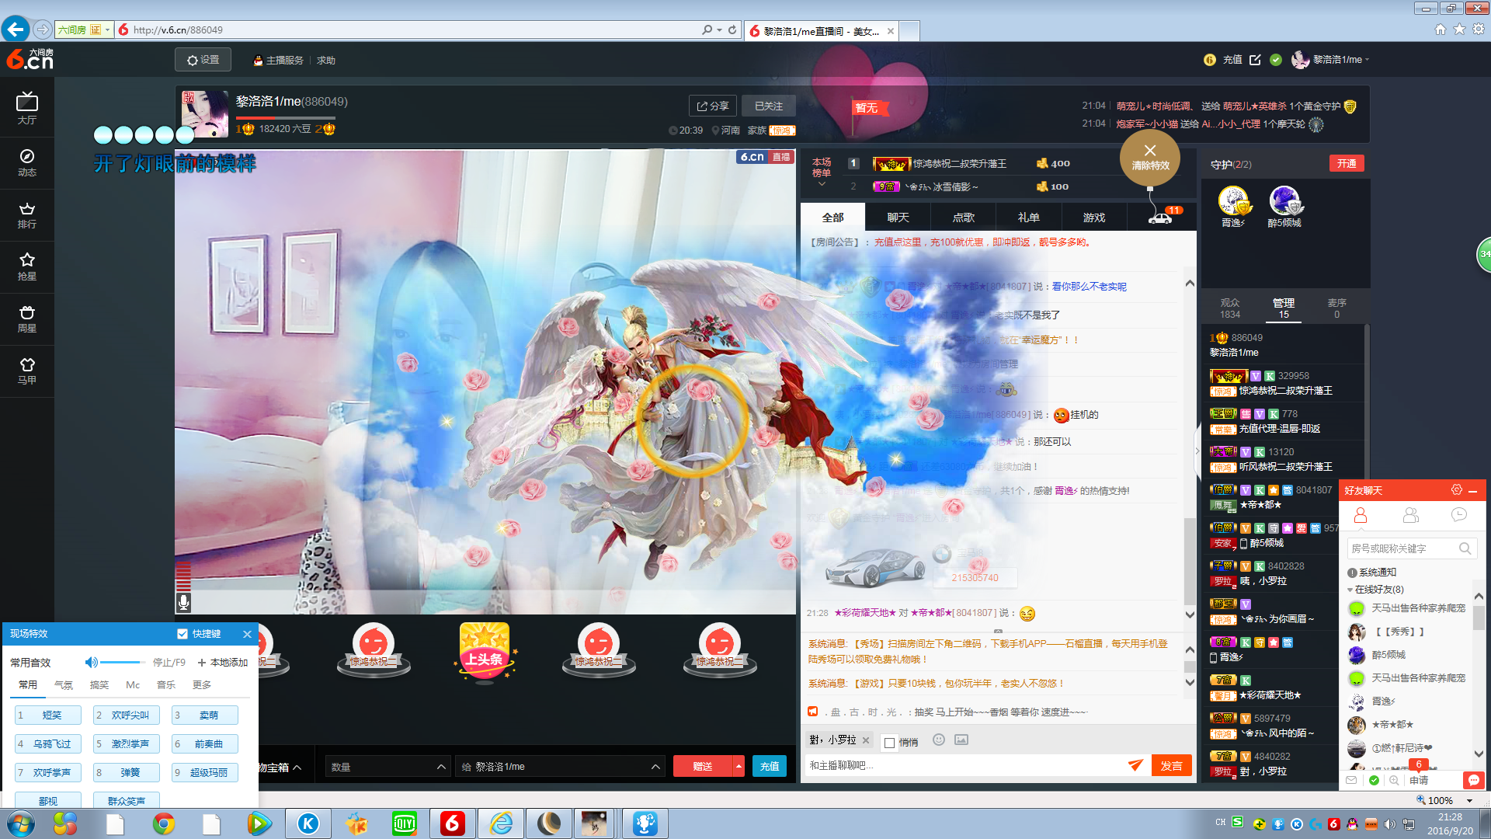Expand the 本场榜单 list chevron
1491x839 pixels.
[x=822, y=185]
